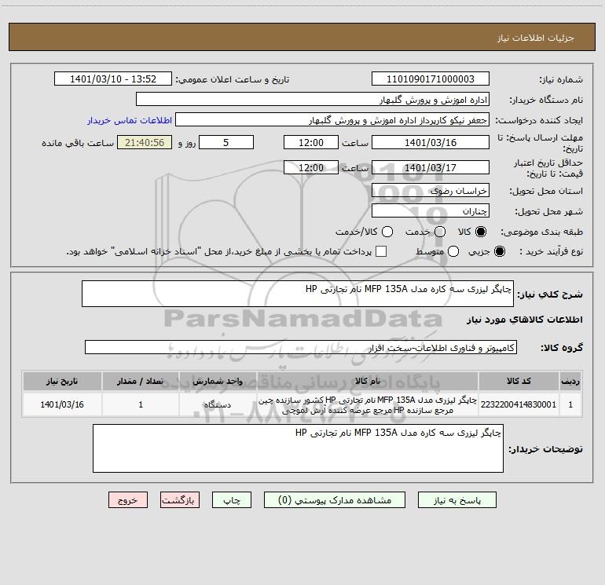Click the price validity date 1401/03/17 field
This screenshot has width=605, height=585.
[x=431, y=167]
